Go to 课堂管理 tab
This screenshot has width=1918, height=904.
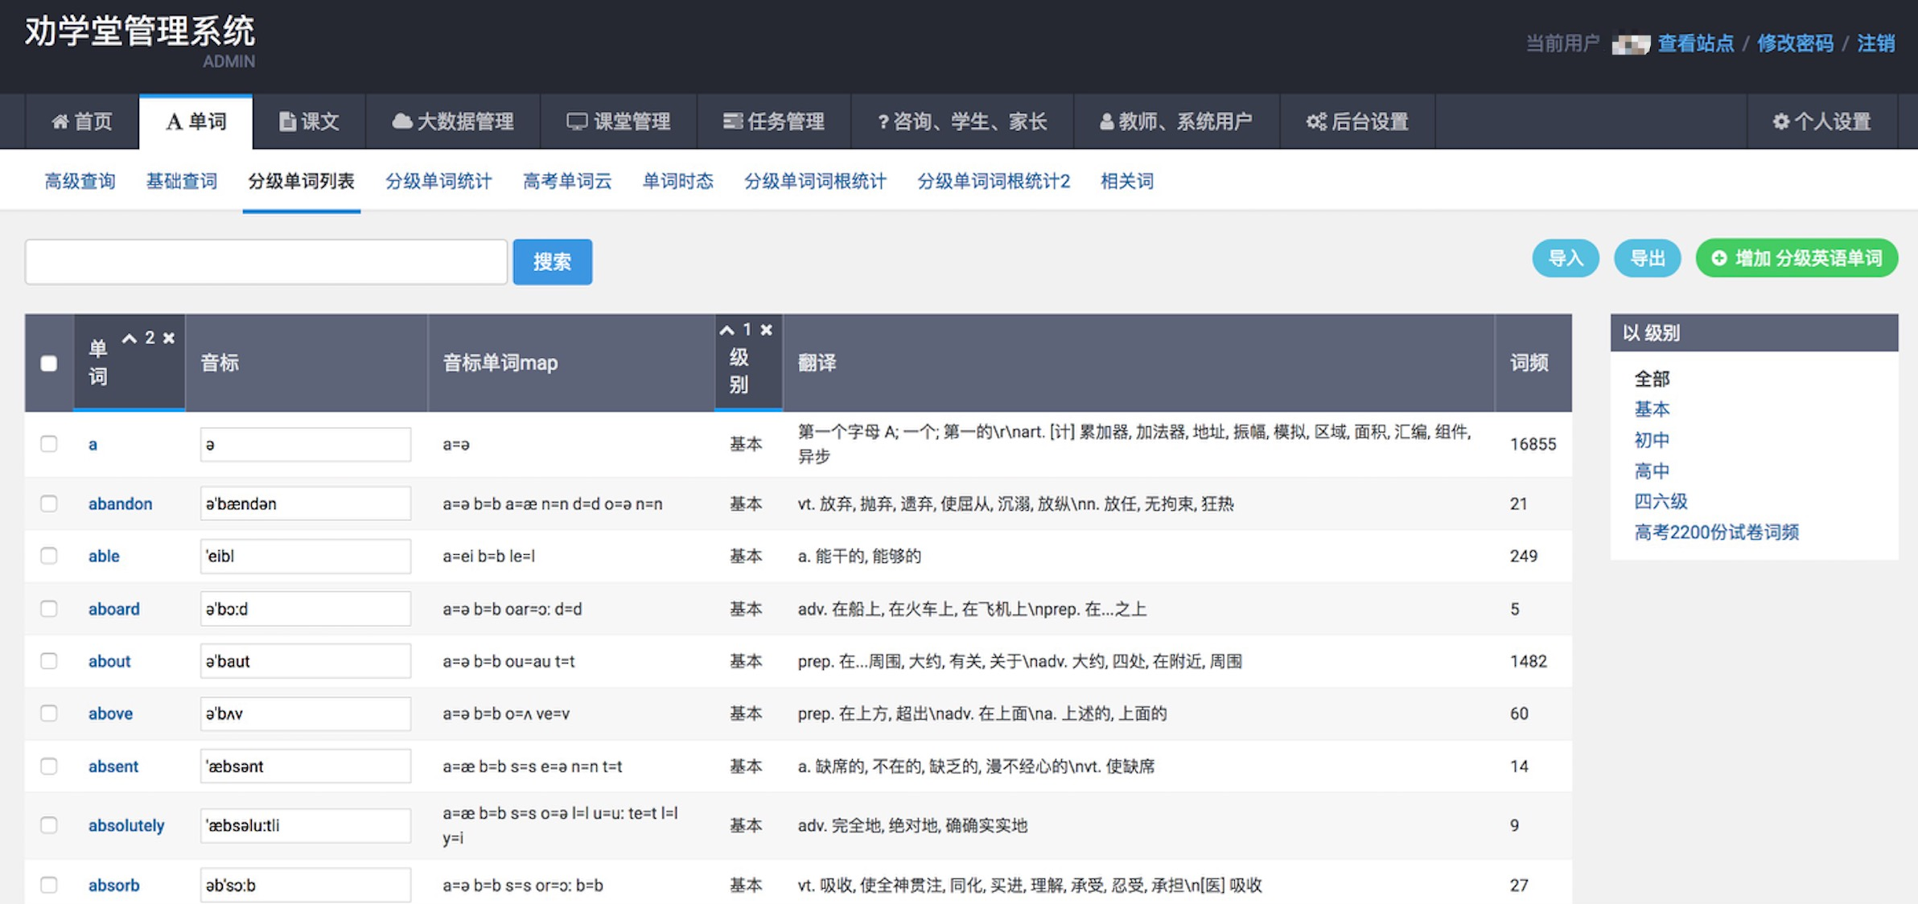[619, 121]
